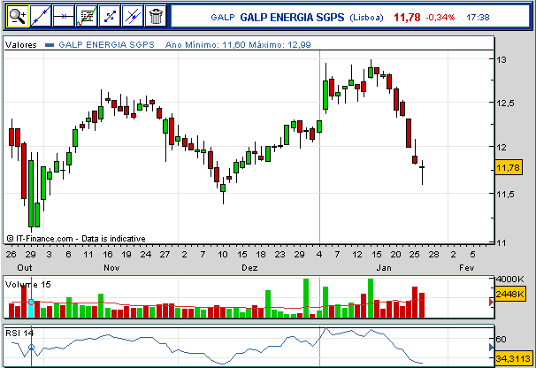
Task: Click the 13 price axis label
Action: point(502,60)
